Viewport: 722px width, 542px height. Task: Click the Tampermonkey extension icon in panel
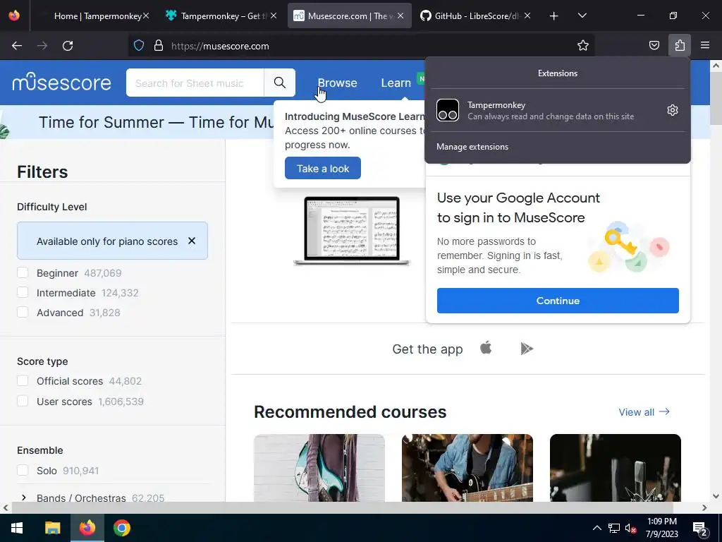pyautogui.click(x=448, y=110)
